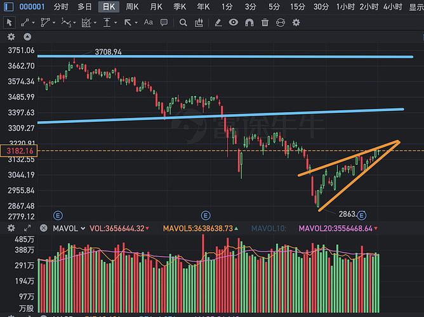Toggle the magnet snap mode
Viewport: 424px width, 317px height.
(249, 23)
